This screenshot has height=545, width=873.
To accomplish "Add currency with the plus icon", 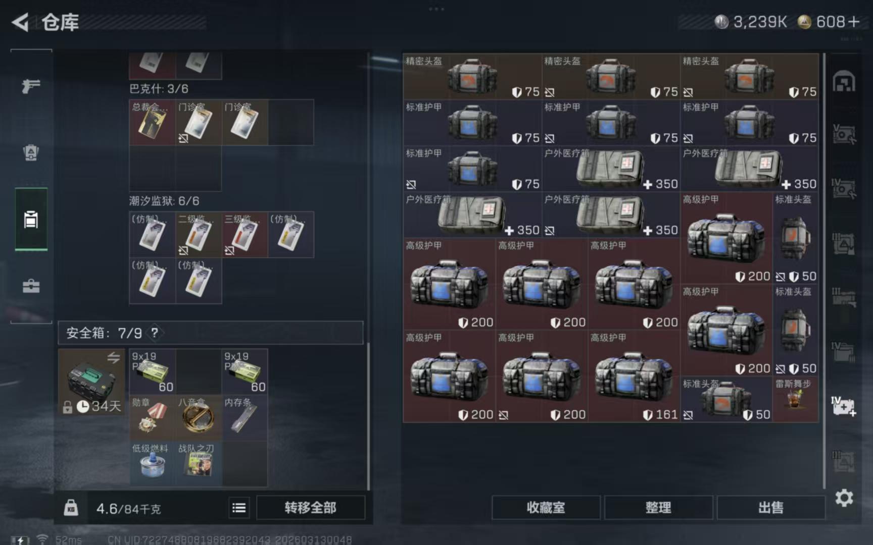I will [854, 22].
